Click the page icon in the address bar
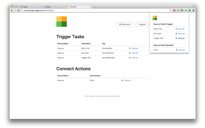 click(x=22, y=11)
